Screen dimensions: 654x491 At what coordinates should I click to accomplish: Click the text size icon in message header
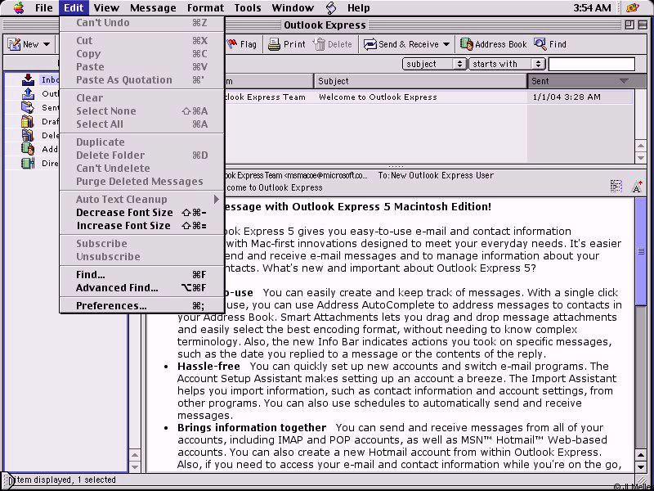[637, 187]
